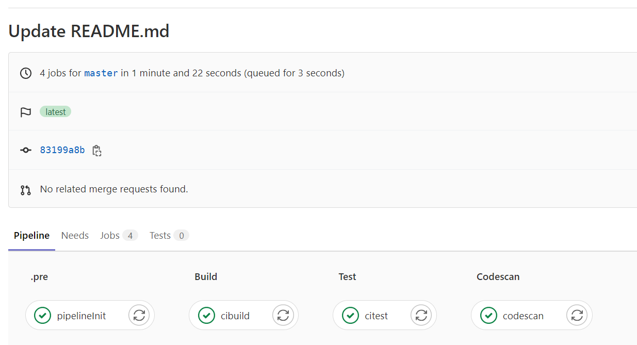Click the citest passed status icon
Viewport: 637px width, 345px height.
(350, 315)
